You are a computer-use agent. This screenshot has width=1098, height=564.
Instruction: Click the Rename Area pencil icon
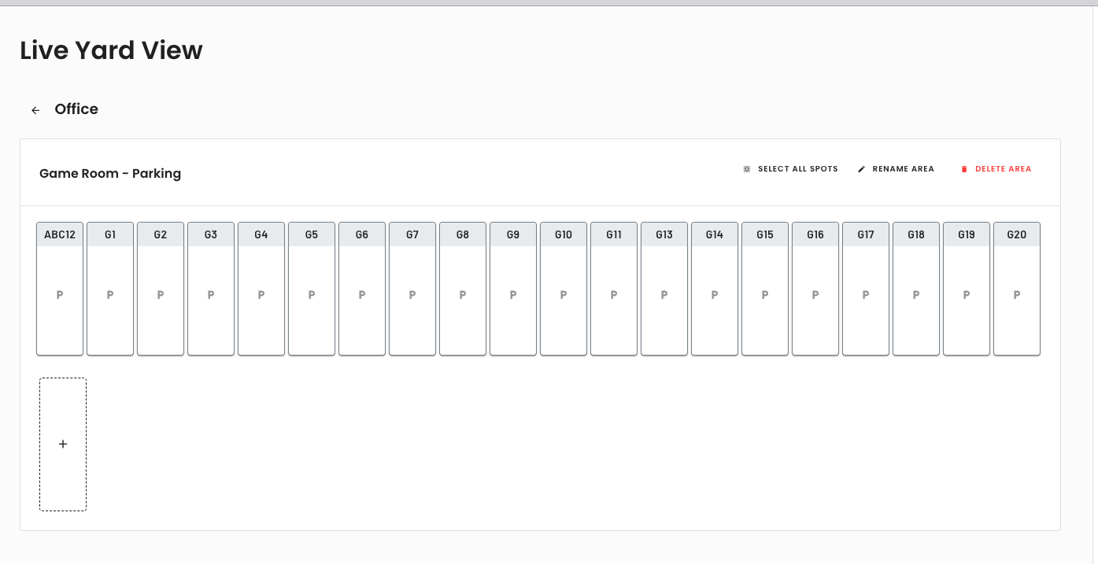point(861,169)
